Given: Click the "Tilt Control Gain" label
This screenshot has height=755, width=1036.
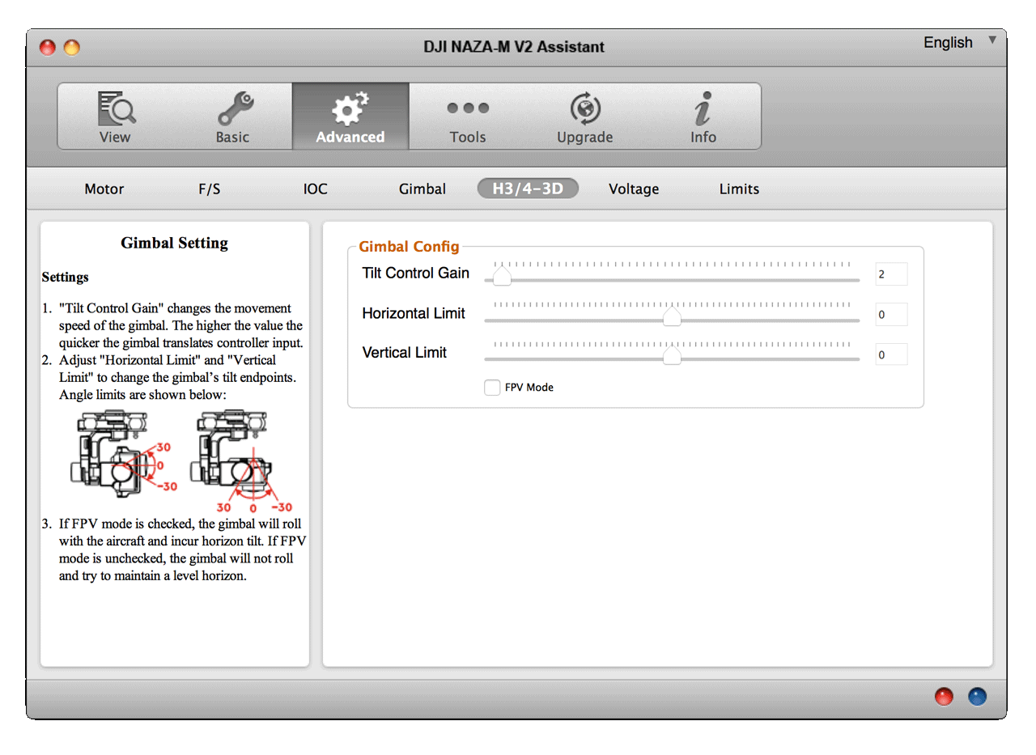Looking at the screenshot, I should 415,274.
